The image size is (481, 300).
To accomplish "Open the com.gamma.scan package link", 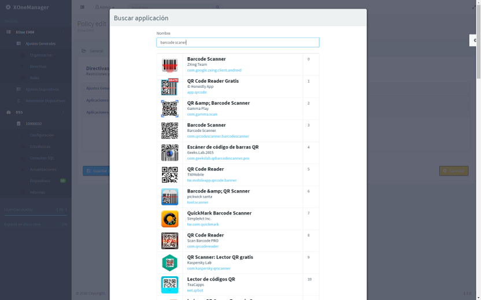I will point(202,114).
